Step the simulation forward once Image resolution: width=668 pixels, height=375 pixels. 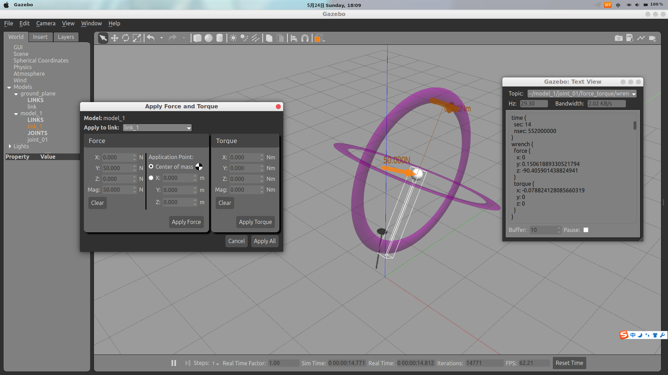point(188,363)
